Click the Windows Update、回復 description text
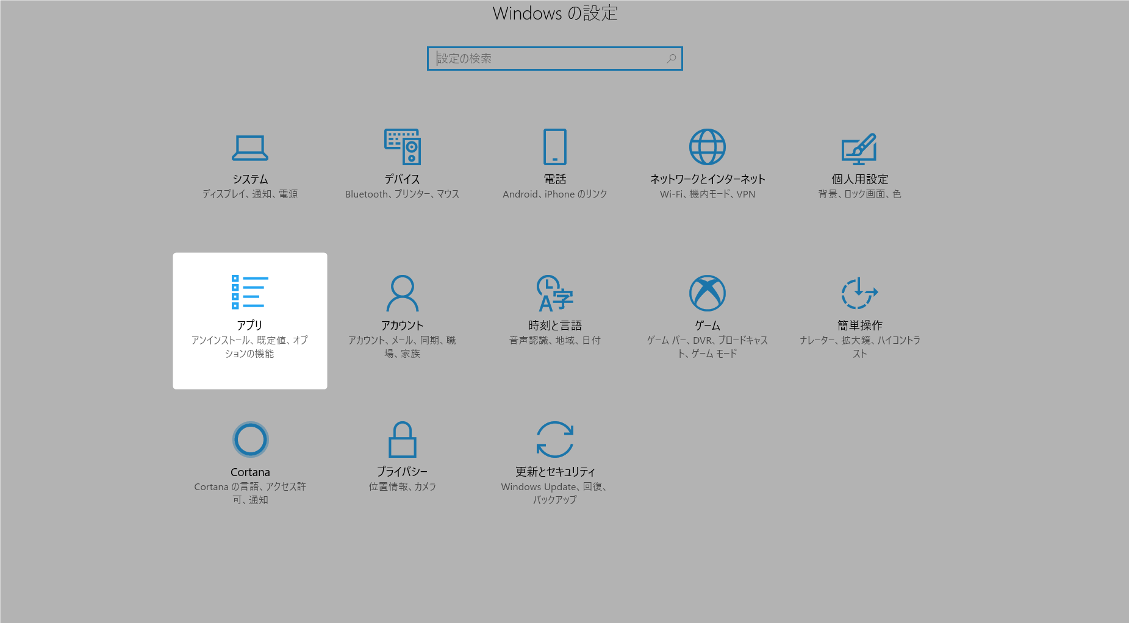 coord(554,487)
